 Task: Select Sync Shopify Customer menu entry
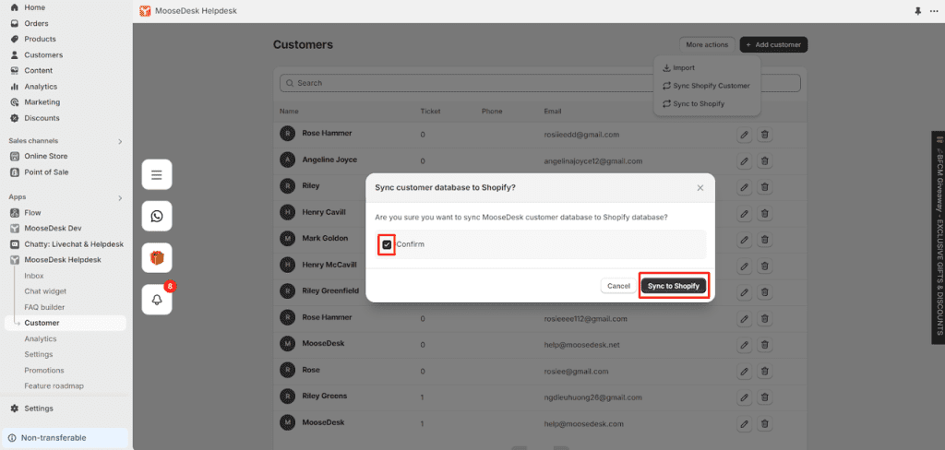(x=706, y=86)
